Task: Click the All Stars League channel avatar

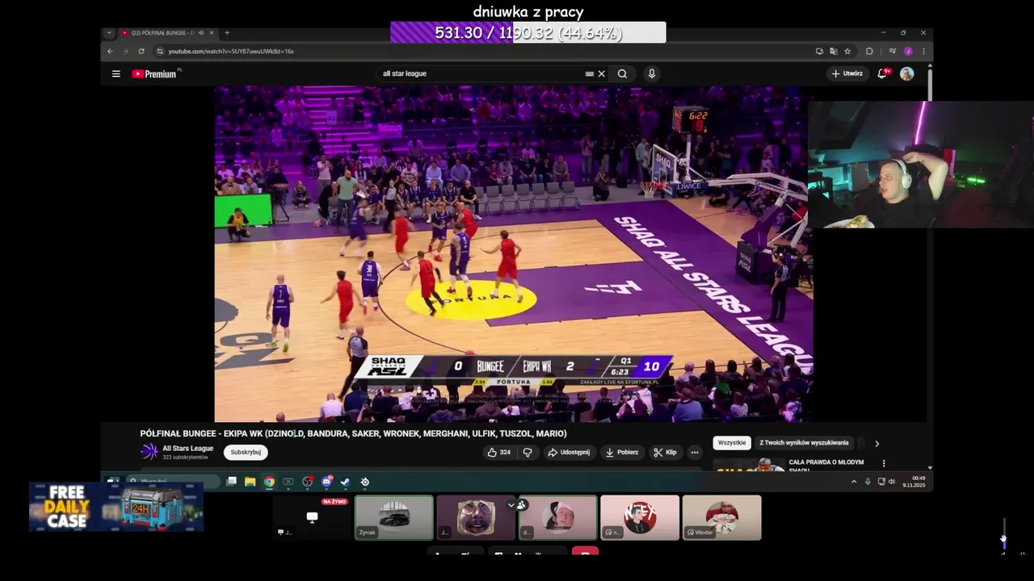Action: pos(149,452)
